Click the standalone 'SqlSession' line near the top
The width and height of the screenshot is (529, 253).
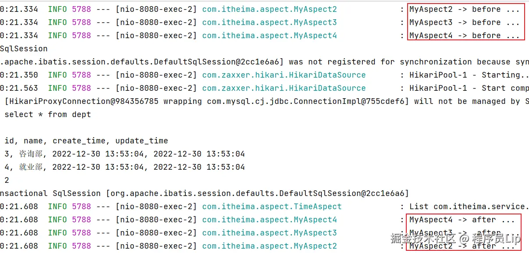click(x=24, y=49)
